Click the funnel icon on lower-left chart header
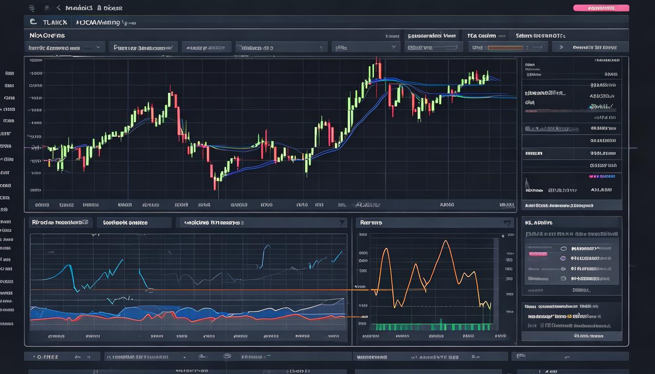The image size is (655, 374). tap(342, 223)
